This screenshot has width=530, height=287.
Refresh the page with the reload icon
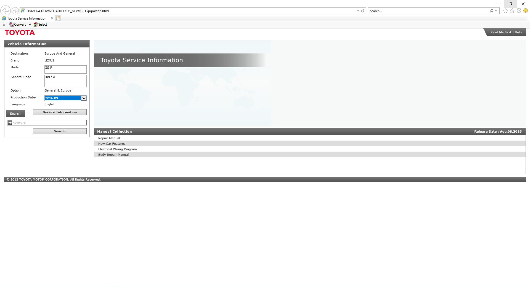[x=363, y=11]
